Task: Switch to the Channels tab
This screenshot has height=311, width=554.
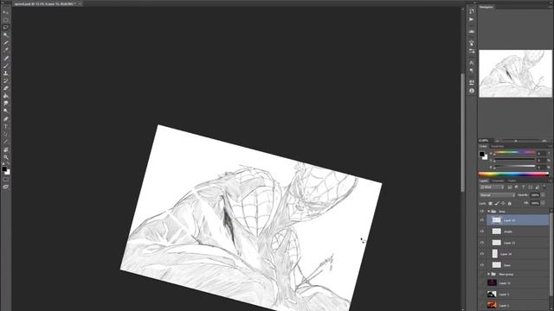Action: [498, 181]
